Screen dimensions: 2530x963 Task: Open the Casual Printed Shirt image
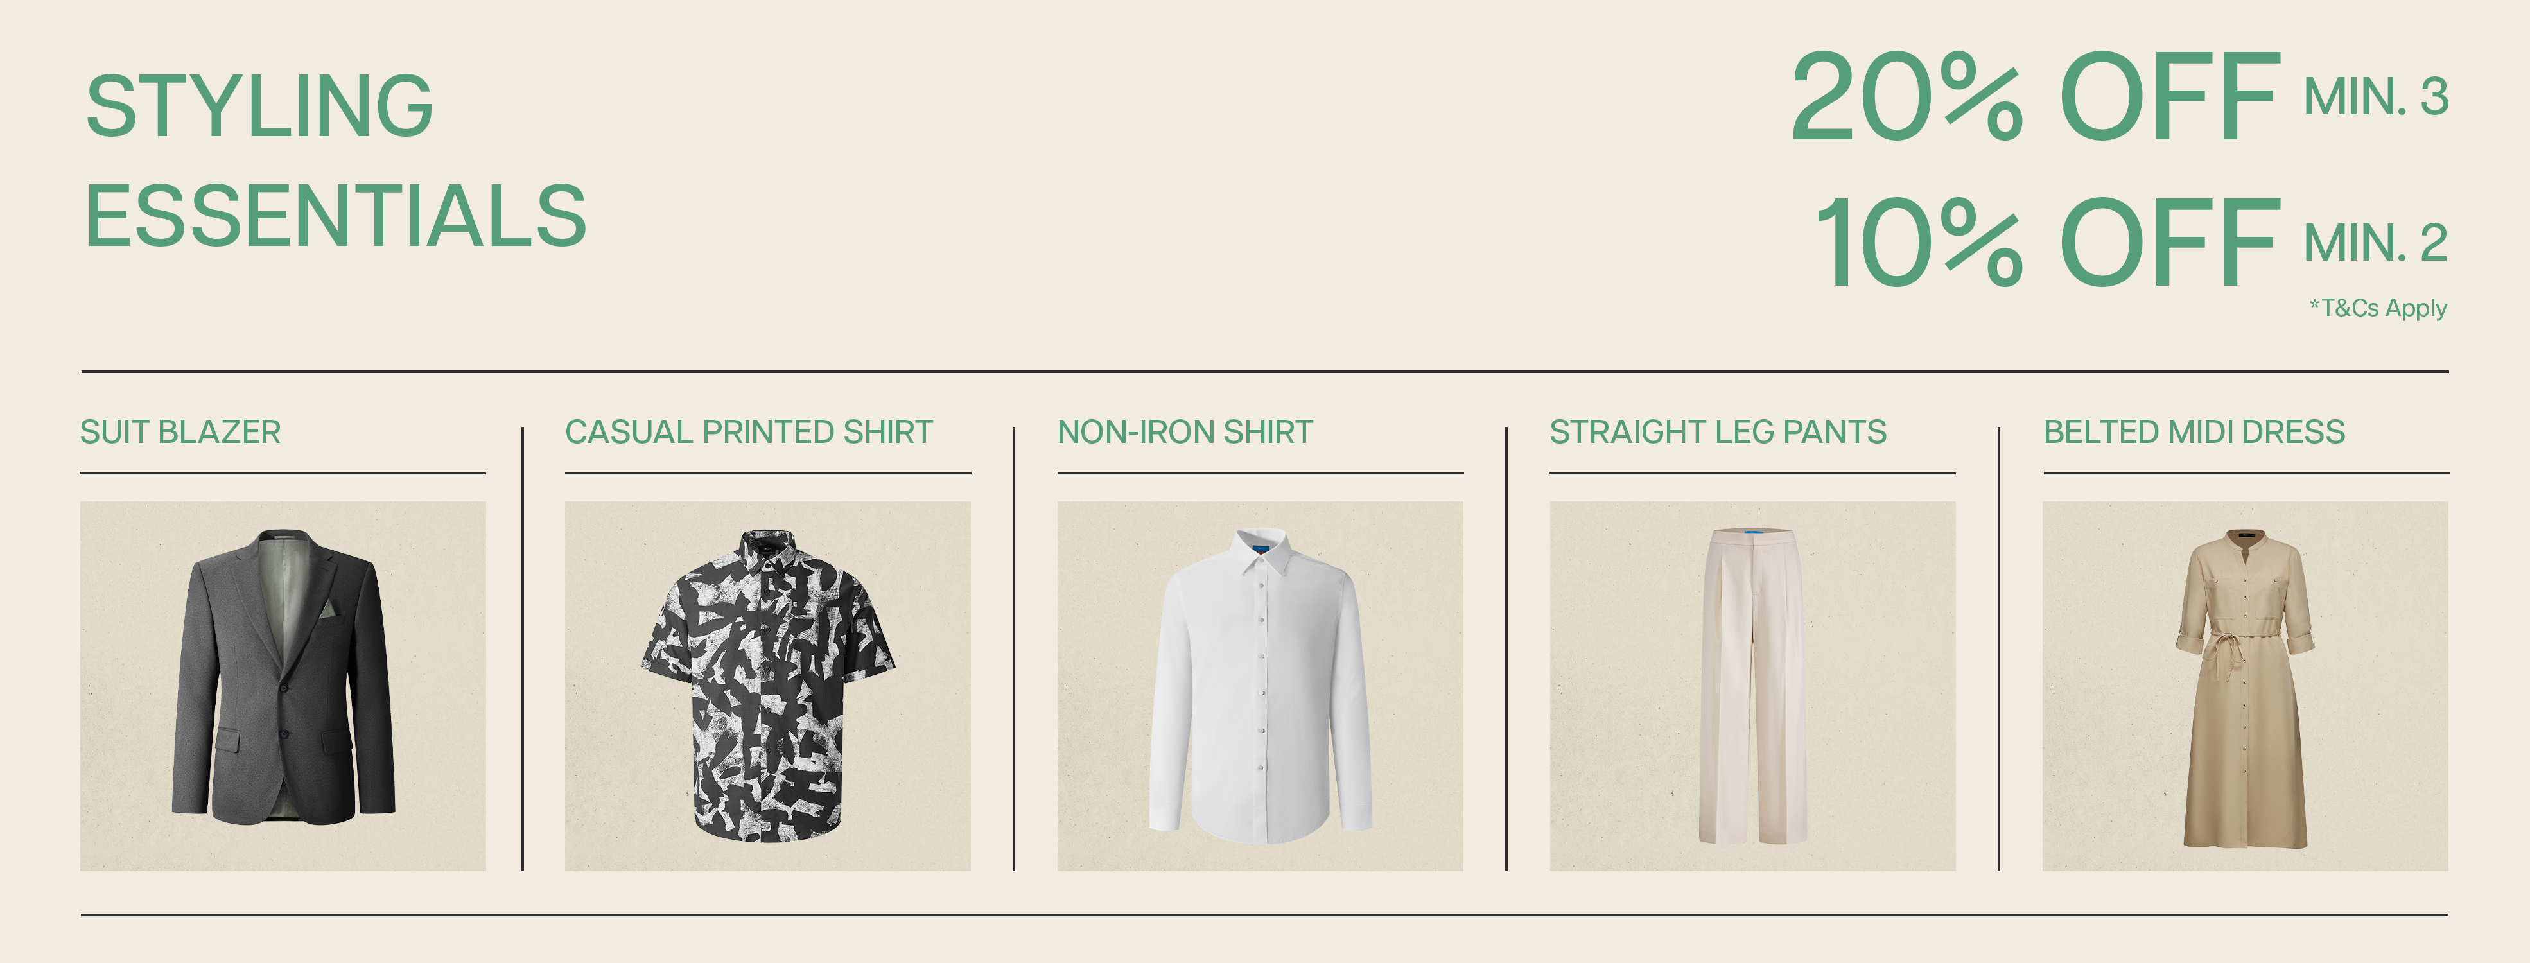click(767, 686)
